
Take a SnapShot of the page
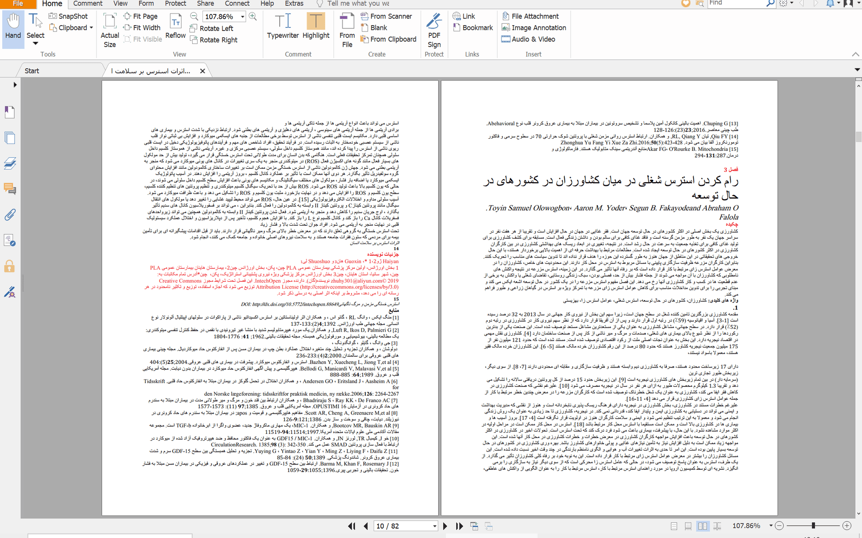[x=68, y=16]
